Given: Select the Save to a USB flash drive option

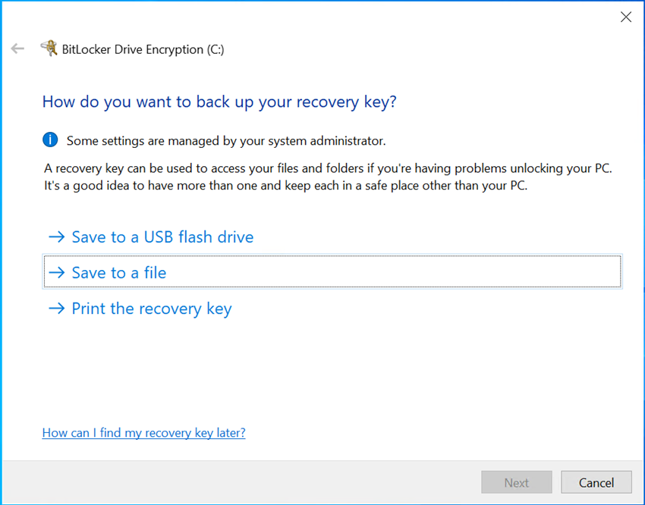Looking at the screenshot, I should point(162,237).
